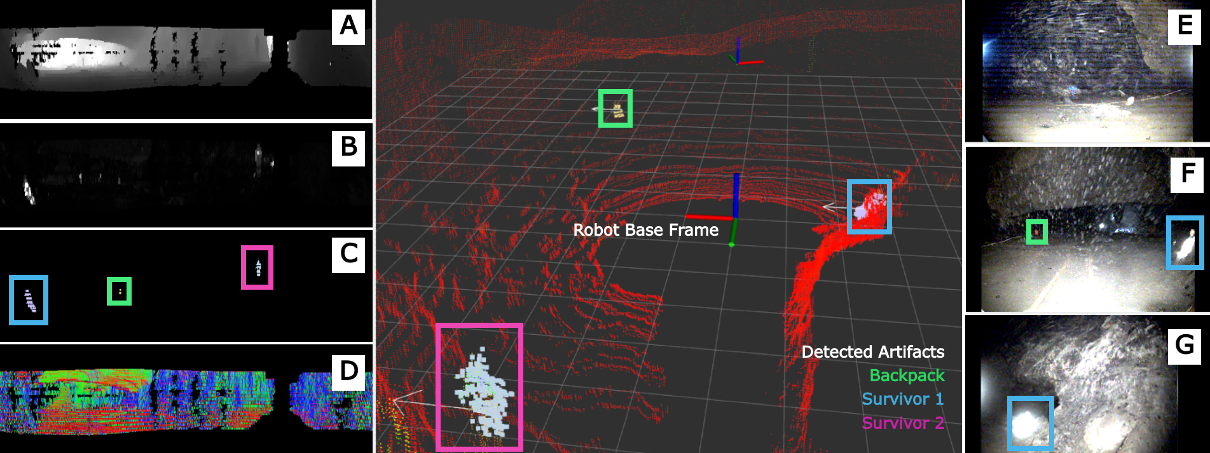Select the blue "Survivor 1" legend entry
This screenshot has height=453, width=1210.
coord(902,399)
